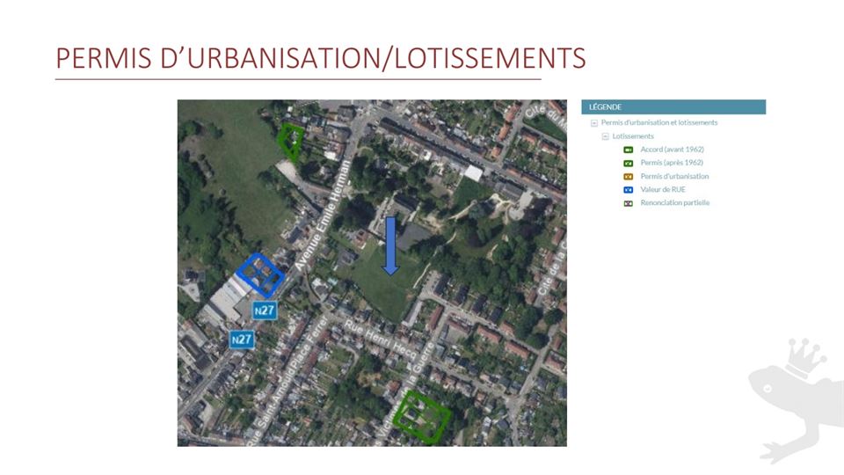Click the Renonciation partielle legend icon

pyautogui.click(x=628, y=203)
